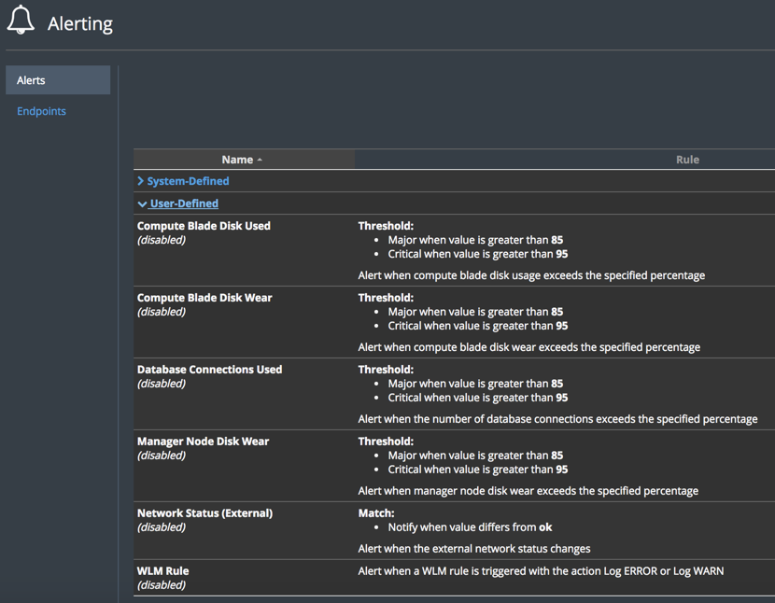Select the Manager Node Disk Wear alert

coord(203,442)
